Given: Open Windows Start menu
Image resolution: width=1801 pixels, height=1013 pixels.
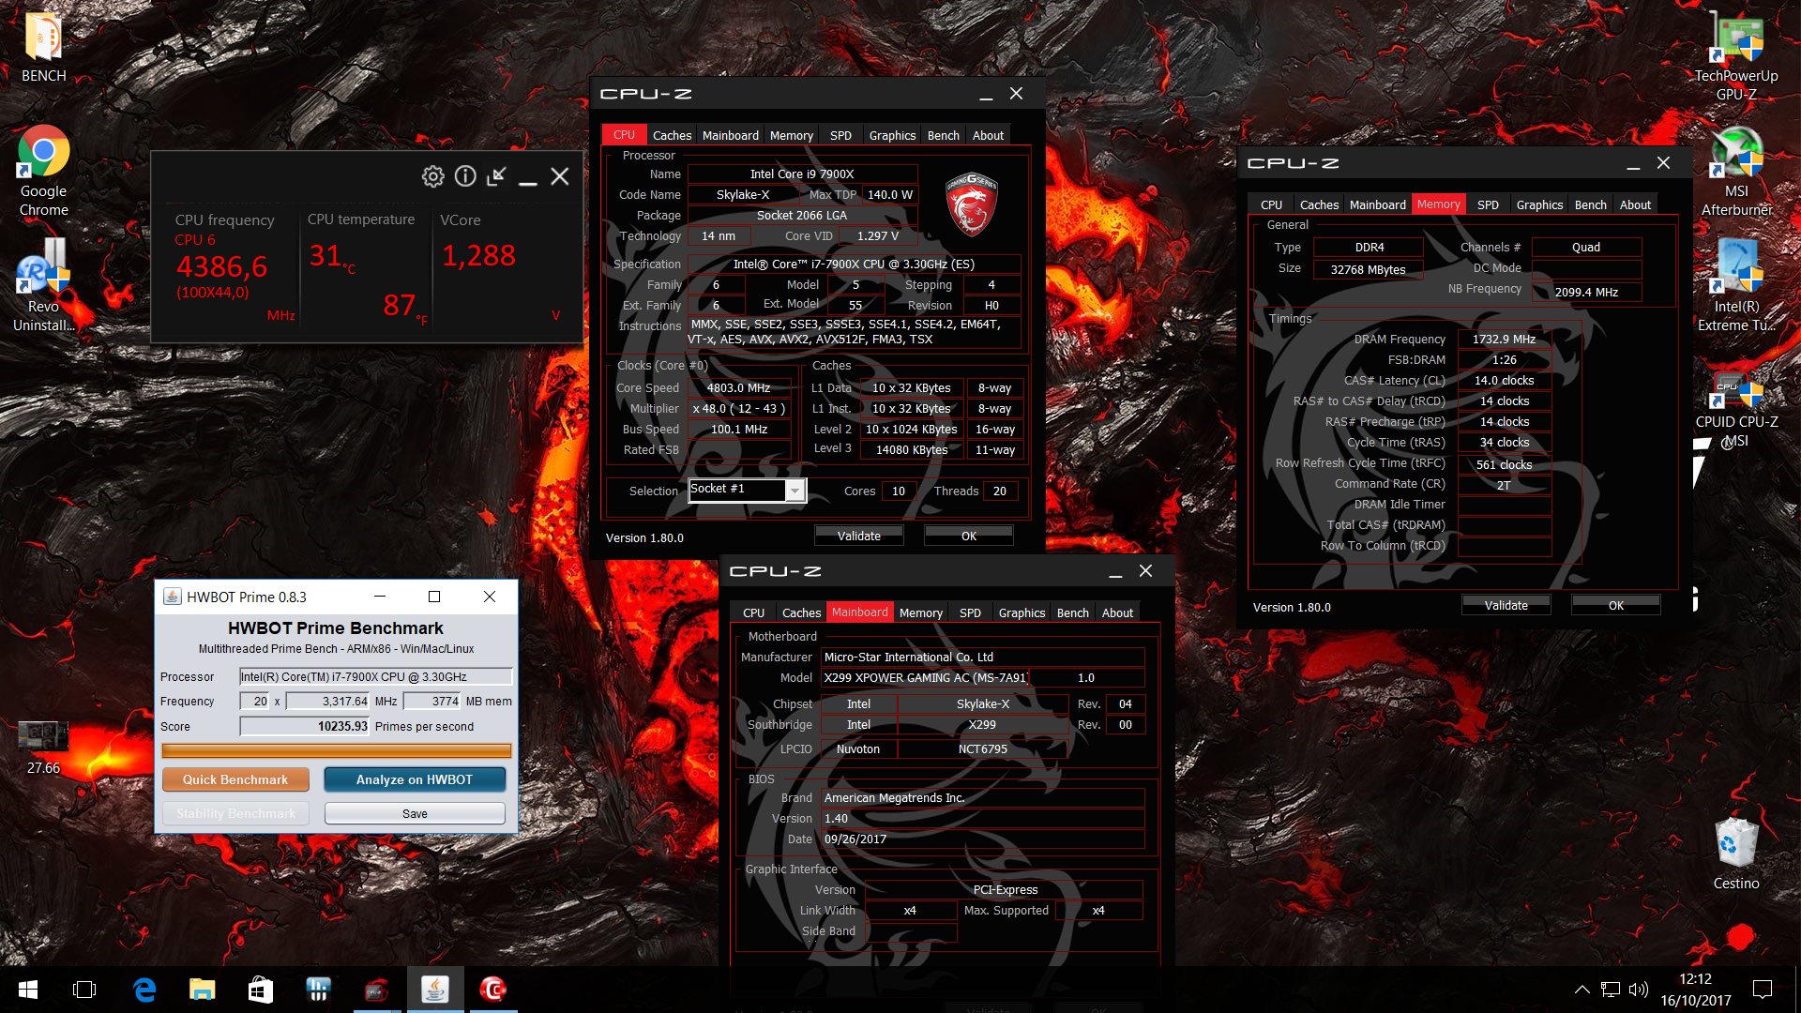Looking at the screenshot, I should coord(28,990).
